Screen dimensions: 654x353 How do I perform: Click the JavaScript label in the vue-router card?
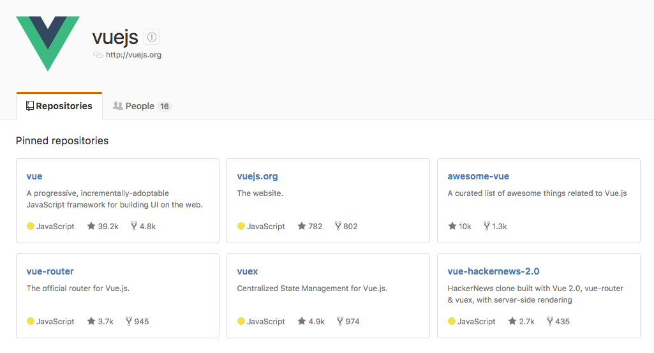(x=55, y=322)
